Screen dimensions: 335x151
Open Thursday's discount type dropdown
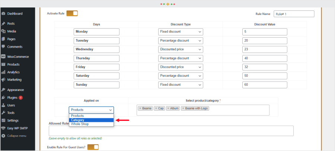point(181,58)
